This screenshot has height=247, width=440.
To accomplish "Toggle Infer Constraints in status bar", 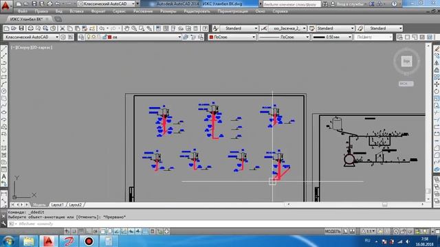I will point(67,231).
